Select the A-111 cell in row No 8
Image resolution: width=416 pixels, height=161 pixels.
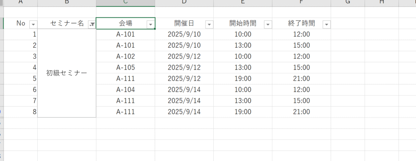126,112
